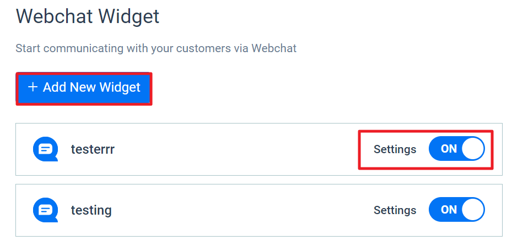Image resolution: width=512 pixels, height=241 pixels.
Task: Click the ON label inside testing switch
Action: pyautogui.click(x=449, y=210)
